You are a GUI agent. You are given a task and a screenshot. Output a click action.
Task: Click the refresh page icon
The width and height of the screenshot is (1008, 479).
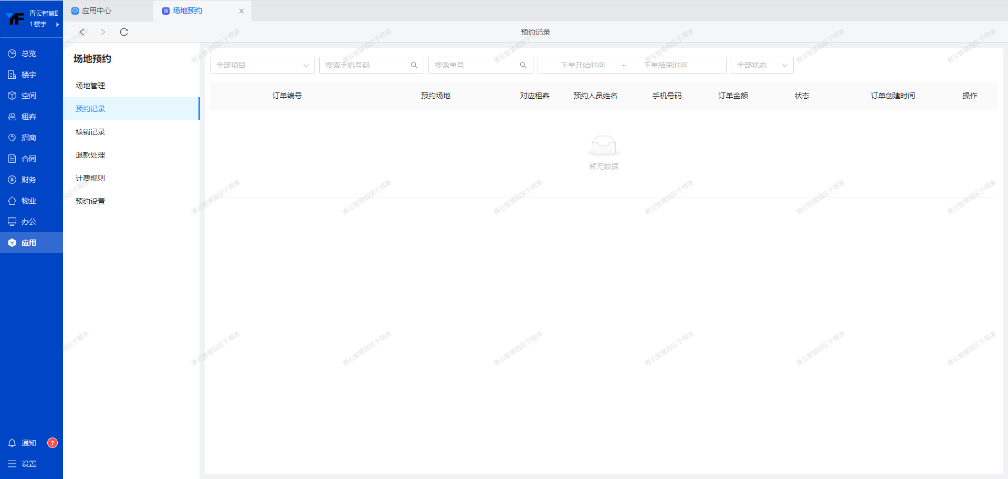tap(124, 32)
